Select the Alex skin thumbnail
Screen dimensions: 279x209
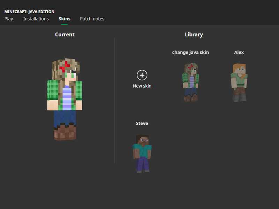tap(239, 83)
